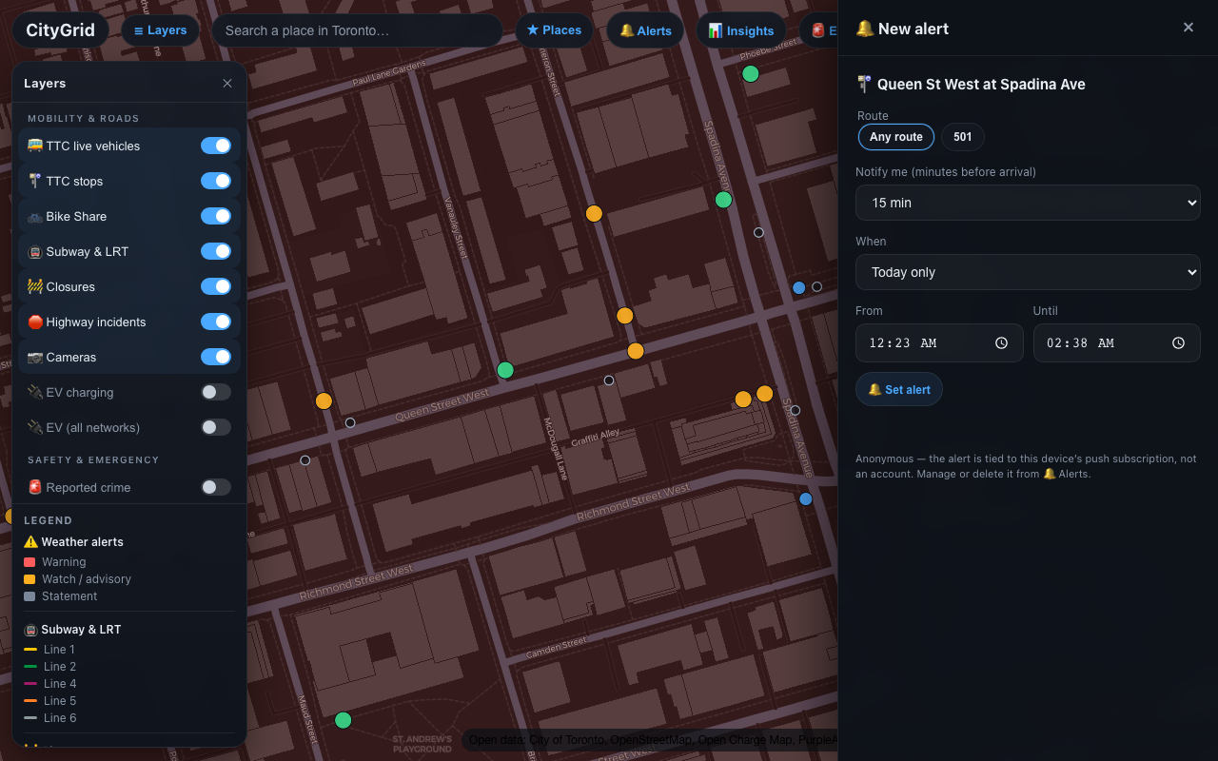Click the Line 5 legend entry
Viewport: 1218px width, 761px height.
coord(49,701)
